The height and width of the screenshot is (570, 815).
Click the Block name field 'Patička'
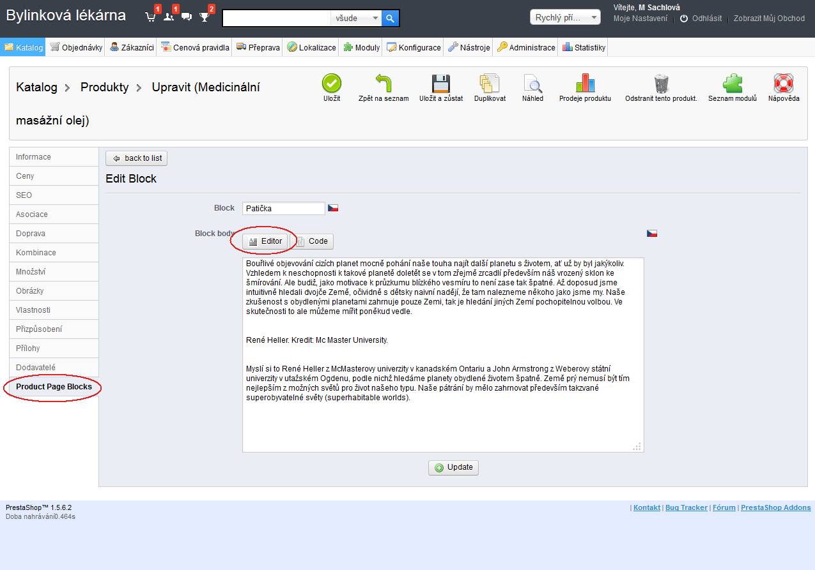(284, 208)
